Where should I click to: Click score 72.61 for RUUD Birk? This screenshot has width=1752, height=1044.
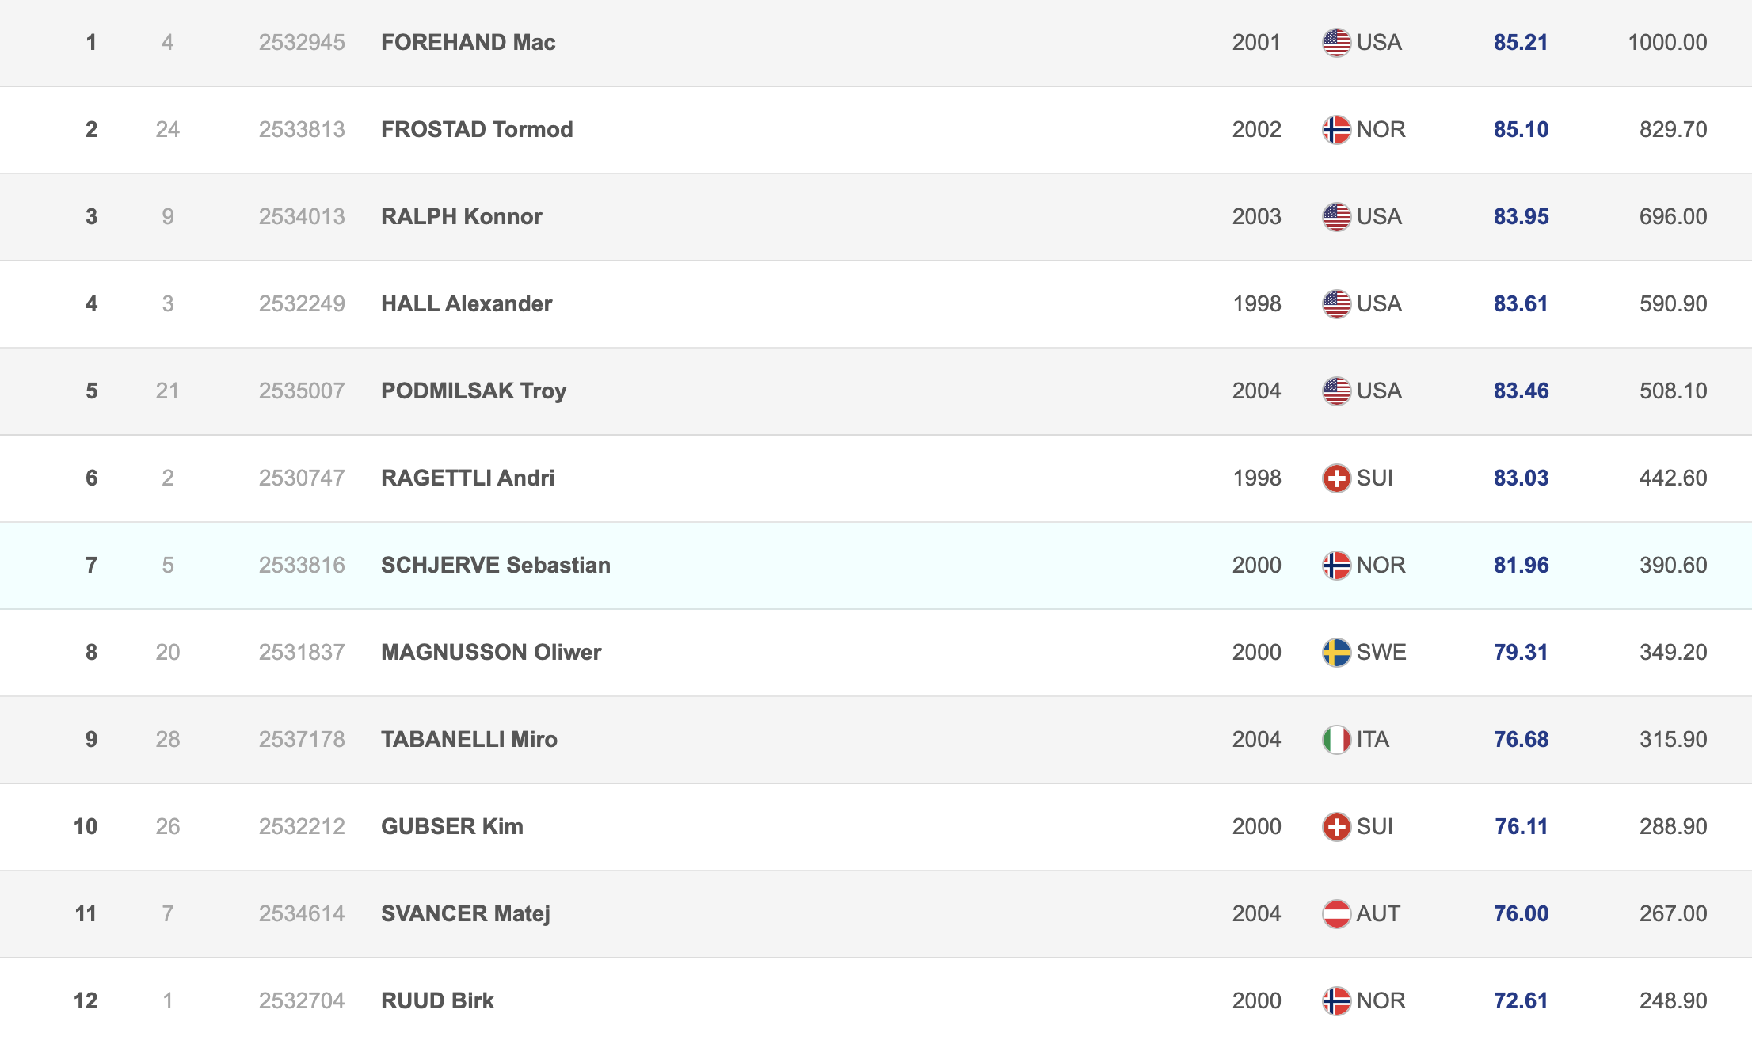tap(1521, 1001)
